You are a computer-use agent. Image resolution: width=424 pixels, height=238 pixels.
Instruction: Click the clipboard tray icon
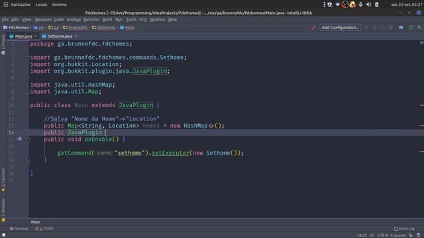(x=376, y=5)
